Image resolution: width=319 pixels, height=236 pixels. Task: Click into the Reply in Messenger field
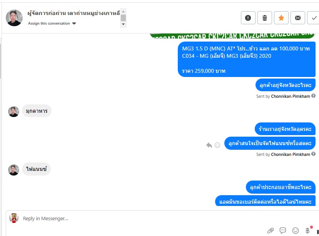(x=142, y=219)
